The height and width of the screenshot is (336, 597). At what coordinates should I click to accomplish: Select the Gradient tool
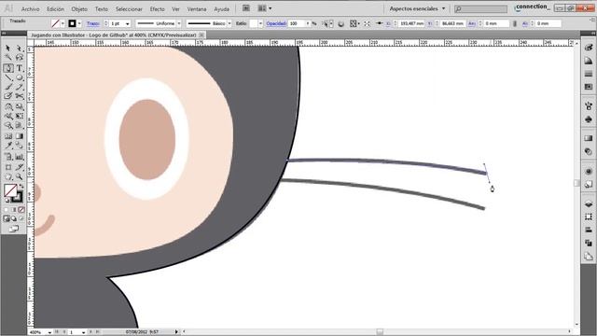coord(19,136)
